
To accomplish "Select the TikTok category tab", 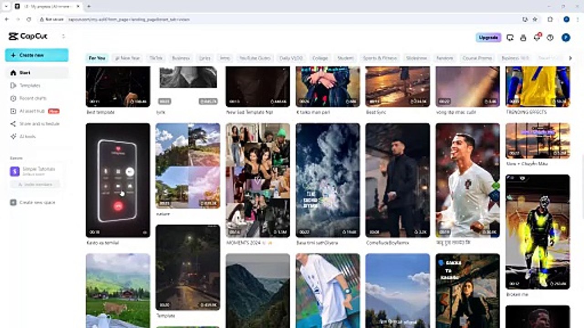I will (156, 58).
